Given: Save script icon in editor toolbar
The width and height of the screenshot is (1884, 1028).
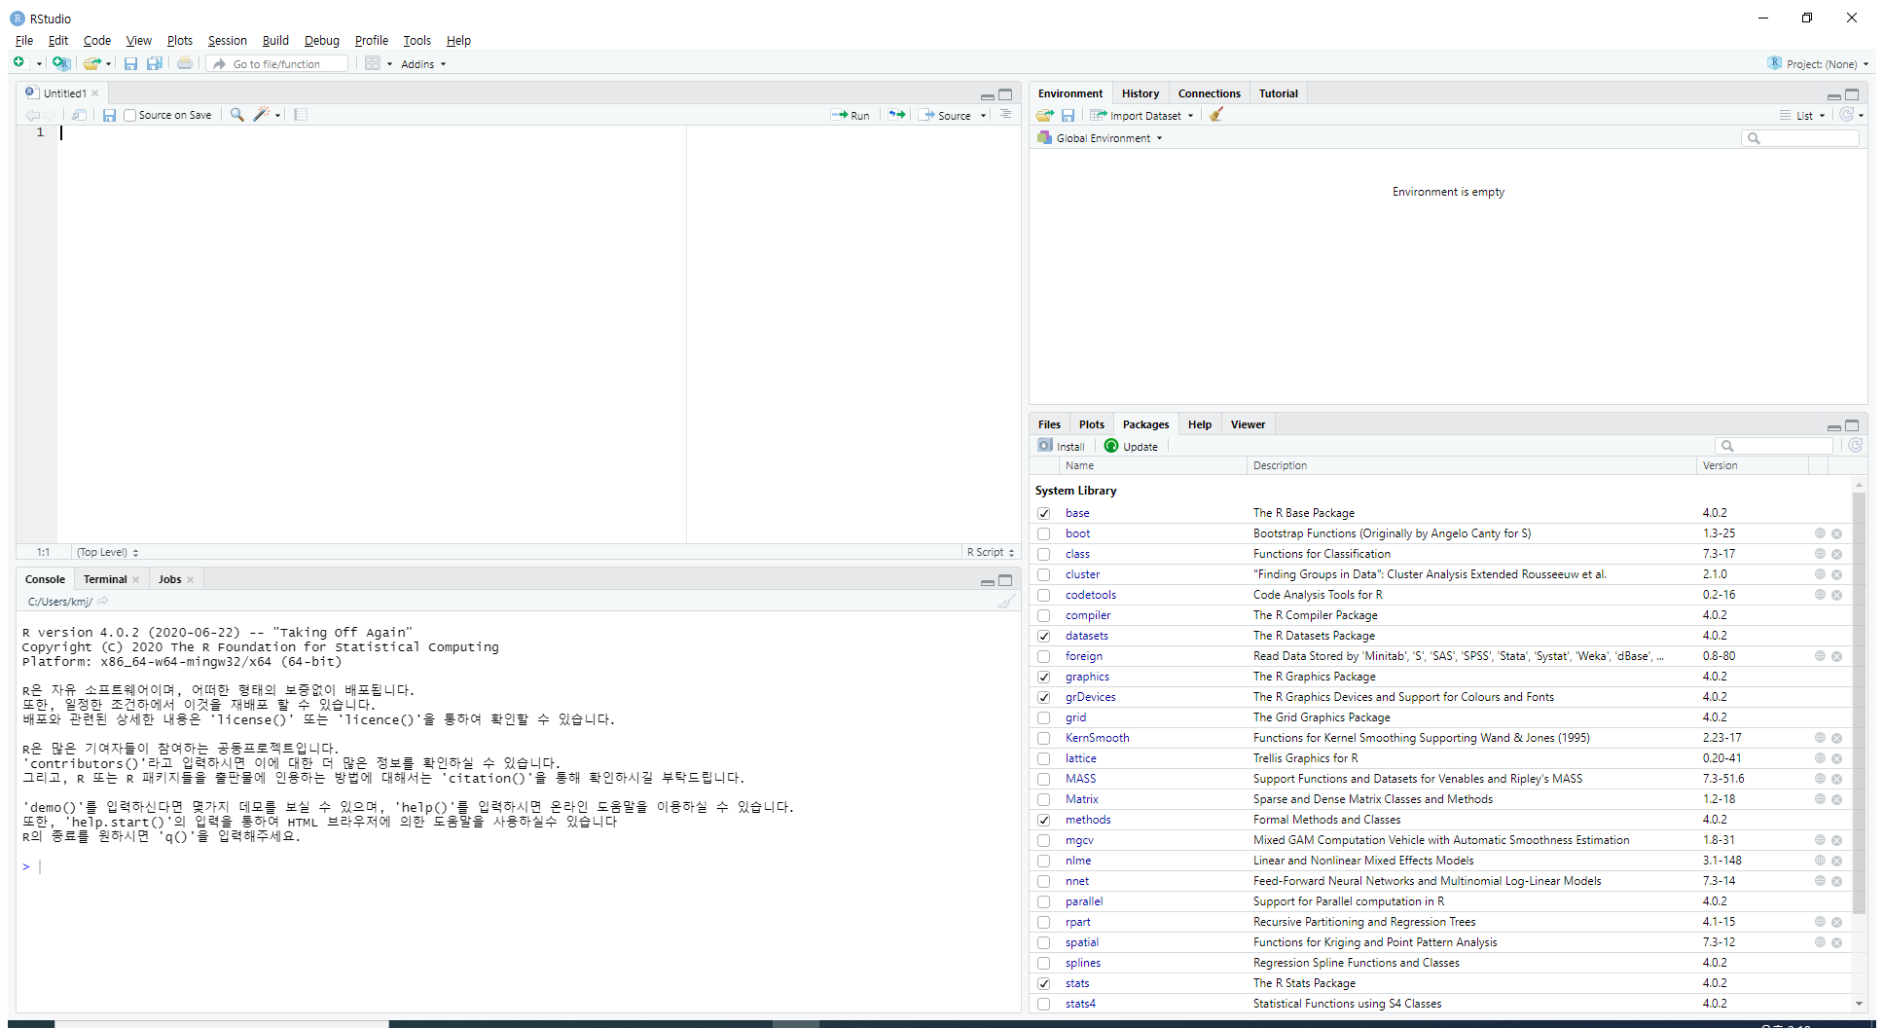Looking at the screenshot, I should point(109,115).
